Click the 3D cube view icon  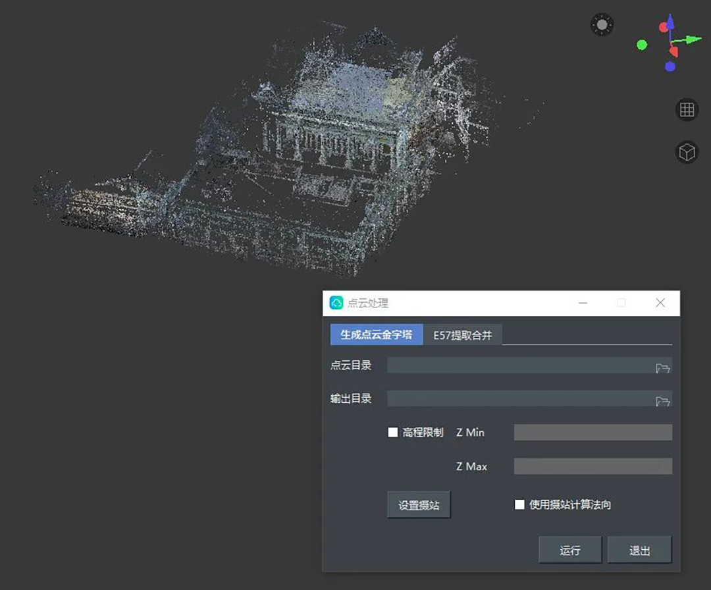point(687,153)
